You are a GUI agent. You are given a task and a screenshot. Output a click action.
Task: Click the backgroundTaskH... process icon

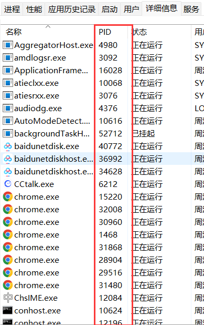(8, 133)
